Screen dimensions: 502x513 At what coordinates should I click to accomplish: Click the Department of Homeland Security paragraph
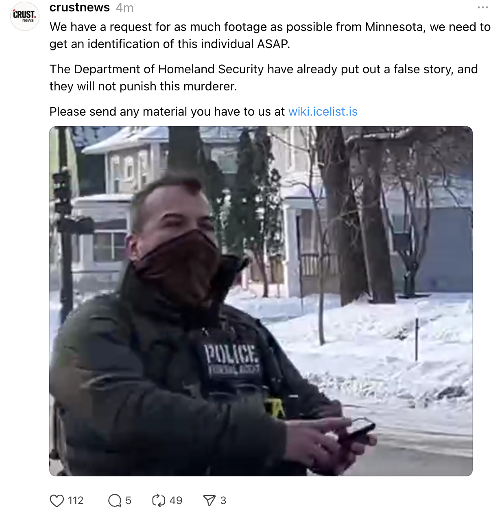click(264, 78)
